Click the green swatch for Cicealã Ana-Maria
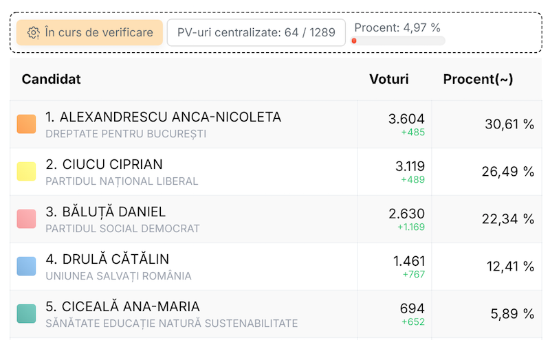The image size is (550, 340). click(x=26, y=314)
